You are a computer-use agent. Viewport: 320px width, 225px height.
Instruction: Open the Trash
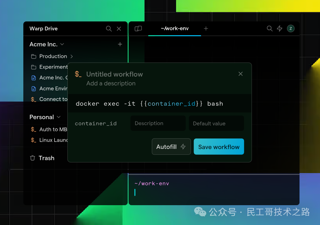point(47,158)
